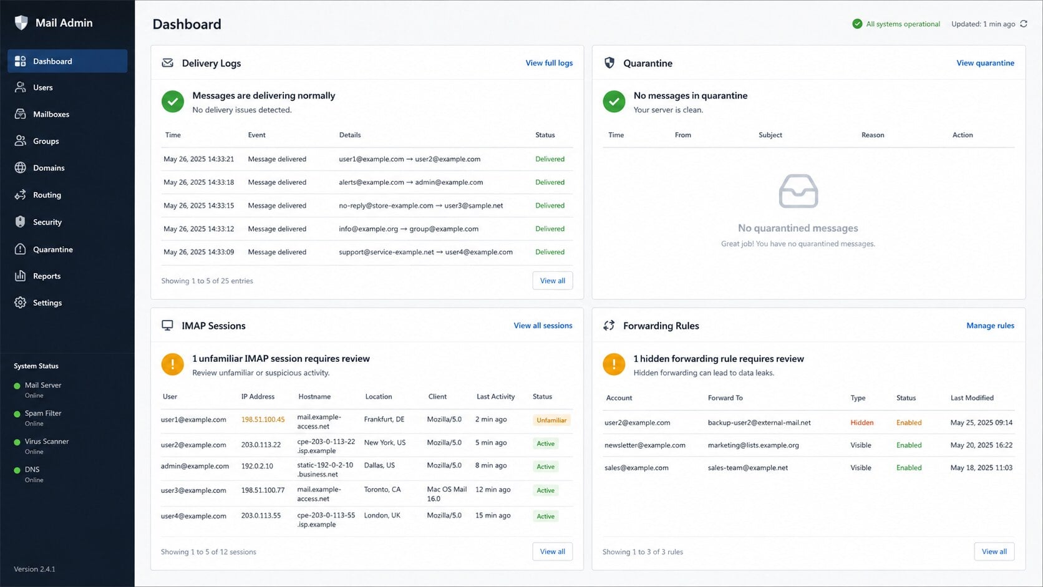The width and height of the screenshot is (1043, 587).
Task: Click the Last Modified column header
Action: 972,398
